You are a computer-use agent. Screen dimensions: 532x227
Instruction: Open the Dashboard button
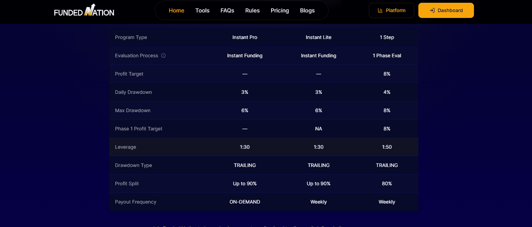click(x=446, y=10)
